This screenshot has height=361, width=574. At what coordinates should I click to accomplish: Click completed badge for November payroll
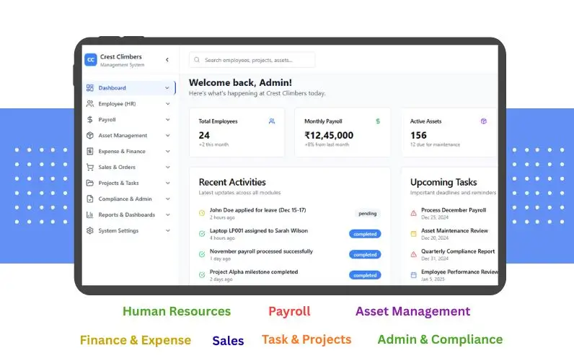click(x=365, y=254)
